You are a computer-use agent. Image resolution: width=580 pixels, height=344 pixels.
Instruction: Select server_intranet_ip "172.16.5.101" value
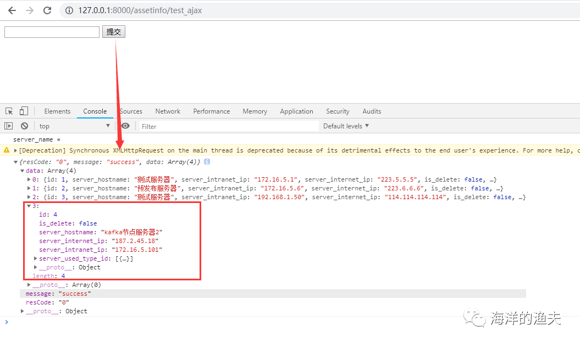[x=137, y=250]
